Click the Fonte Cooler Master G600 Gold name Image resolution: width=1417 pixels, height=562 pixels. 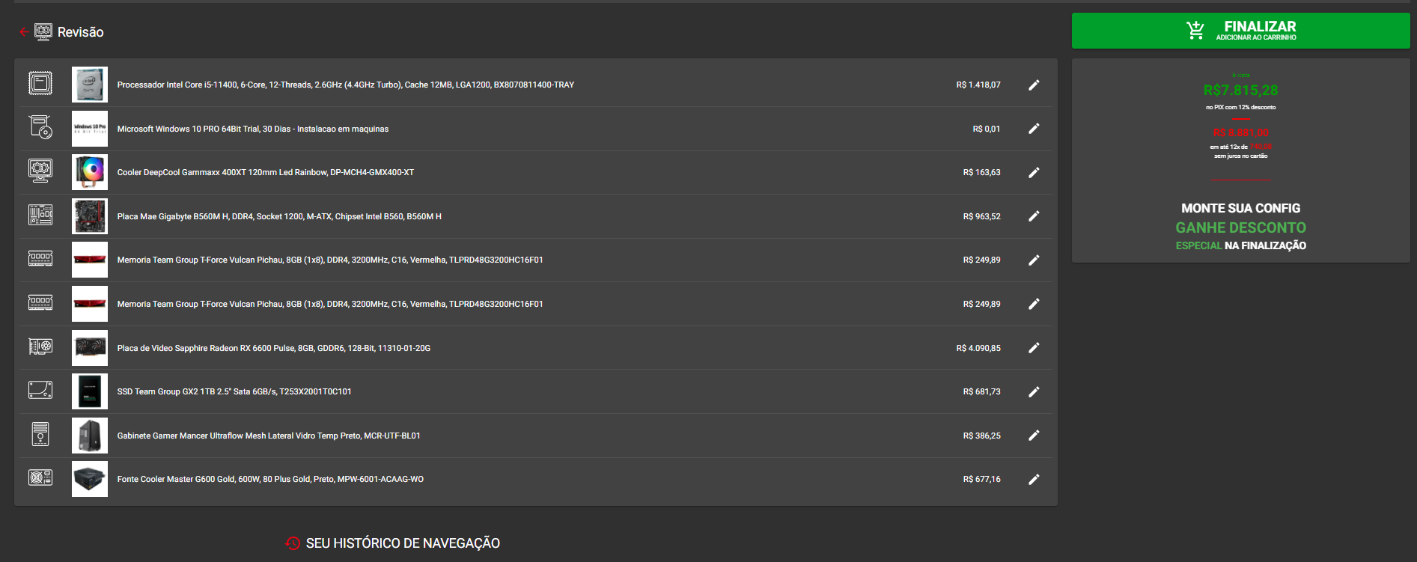270,479
